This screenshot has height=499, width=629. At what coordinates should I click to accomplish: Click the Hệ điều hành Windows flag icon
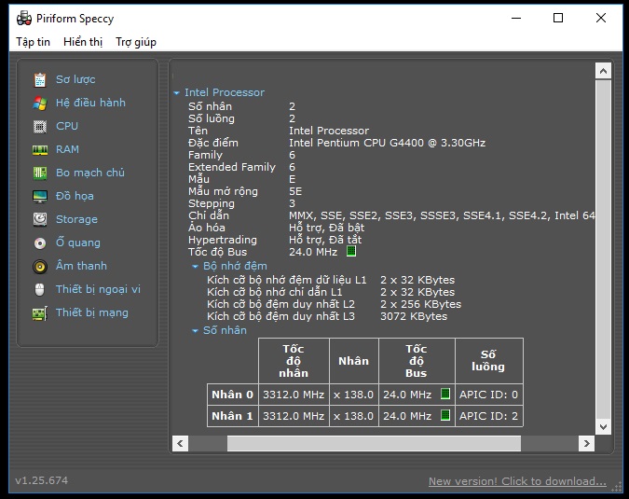tap(40, 104)
